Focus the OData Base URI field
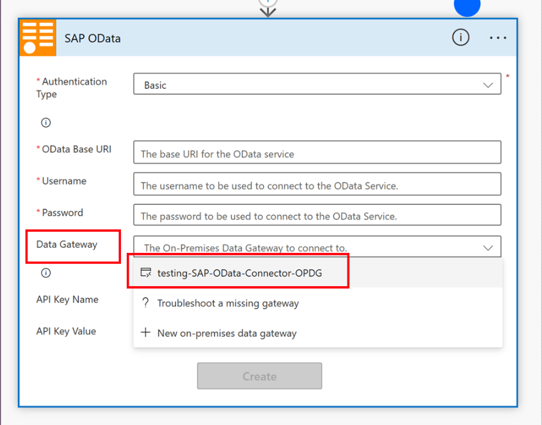This screenshot has height=425, width=542. click(x=317, y=153)
